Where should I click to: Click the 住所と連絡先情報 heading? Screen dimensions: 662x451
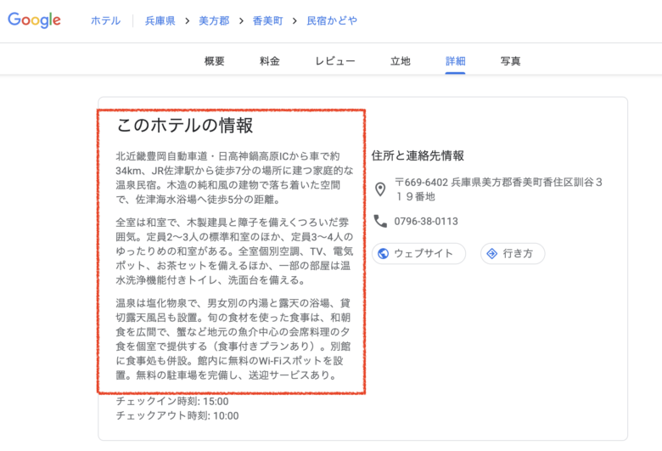tap(418, 156)
